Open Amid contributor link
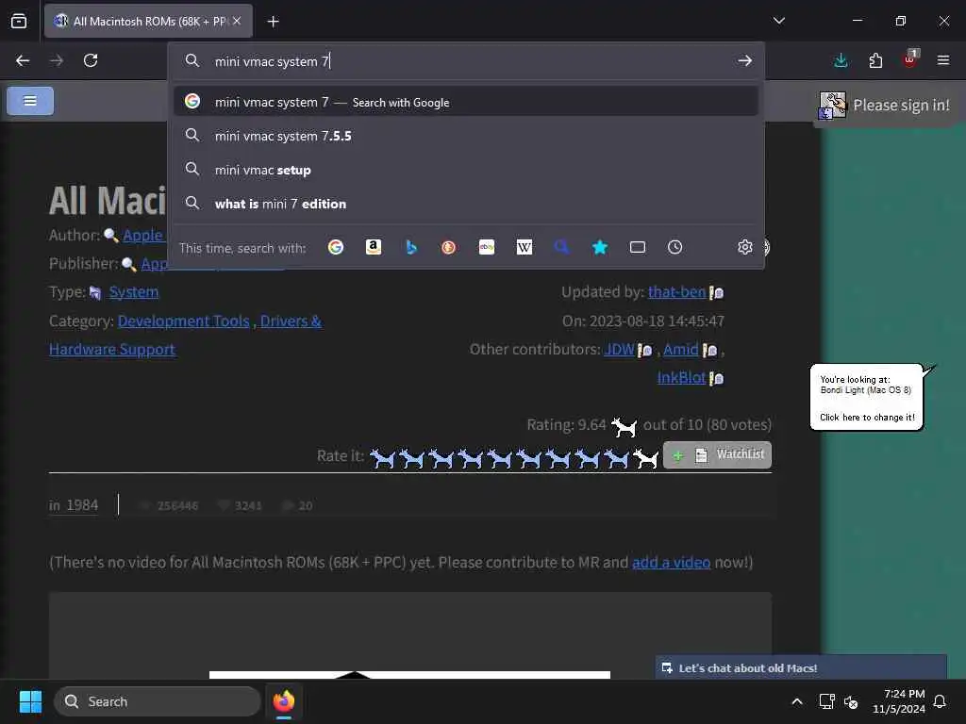Image resolution: width=966 pixels, height=724 pixels. click(x=681, y=349)
